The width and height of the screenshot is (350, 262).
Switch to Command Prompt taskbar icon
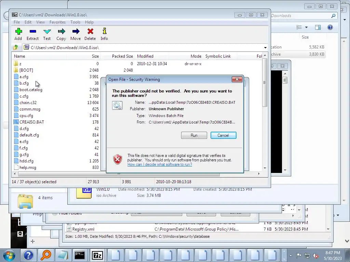point(80,255)
